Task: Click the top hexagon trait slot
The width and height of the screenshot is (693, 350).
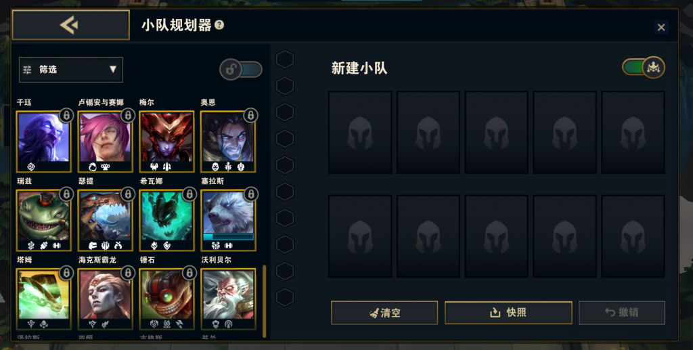Action: pyautogui.click(x=285, y=59)
